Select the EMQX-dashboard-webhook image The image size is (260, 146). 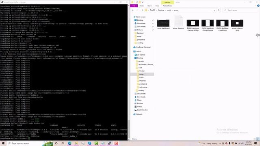pyautogui.click(x=222, y=25)
